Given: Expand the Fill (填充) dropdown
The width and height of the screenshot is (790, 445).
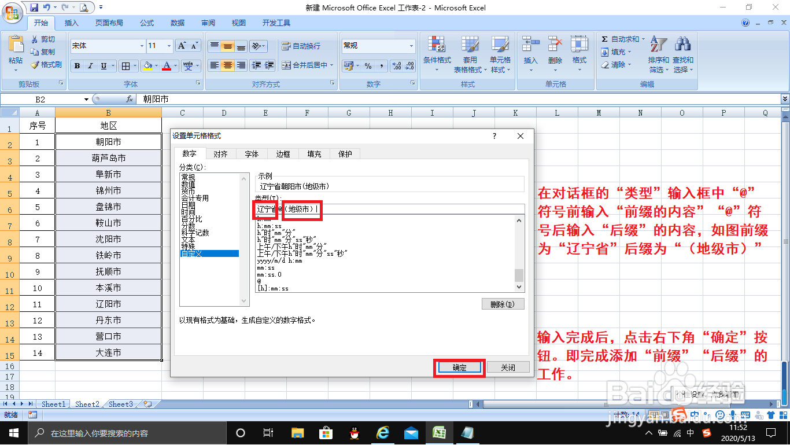Looking at the screenshot, I should click(x=630, y=52).
